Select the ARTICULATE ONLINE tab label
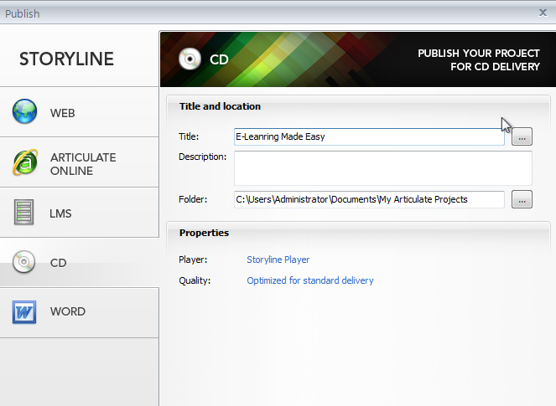The height and width of the screenshot is (406, 556). click(83, 163)
